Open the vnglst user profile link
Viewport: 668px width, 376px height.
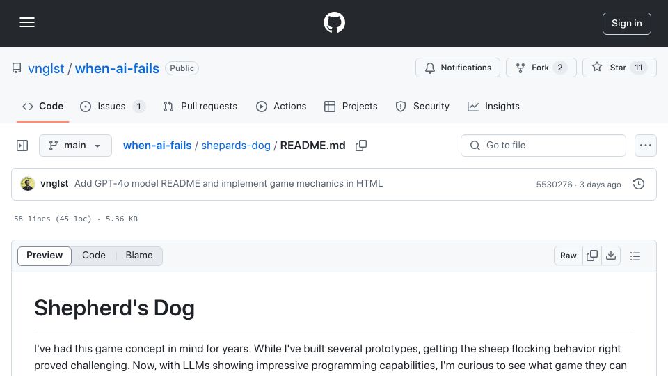(46, 68)
